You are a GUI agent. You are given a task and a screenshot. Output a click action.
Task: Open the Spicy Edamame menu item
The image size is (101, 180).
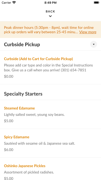(17, 137)
